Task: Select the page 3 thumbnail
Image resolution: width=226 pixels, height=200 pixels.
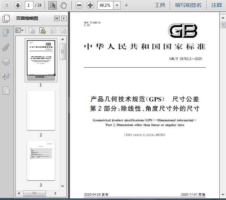Action: coord(41,161)
